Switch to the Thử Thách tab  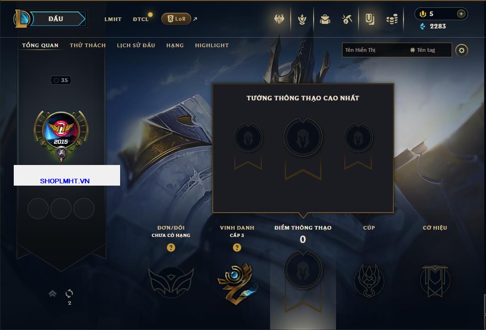tap(88, 45)
